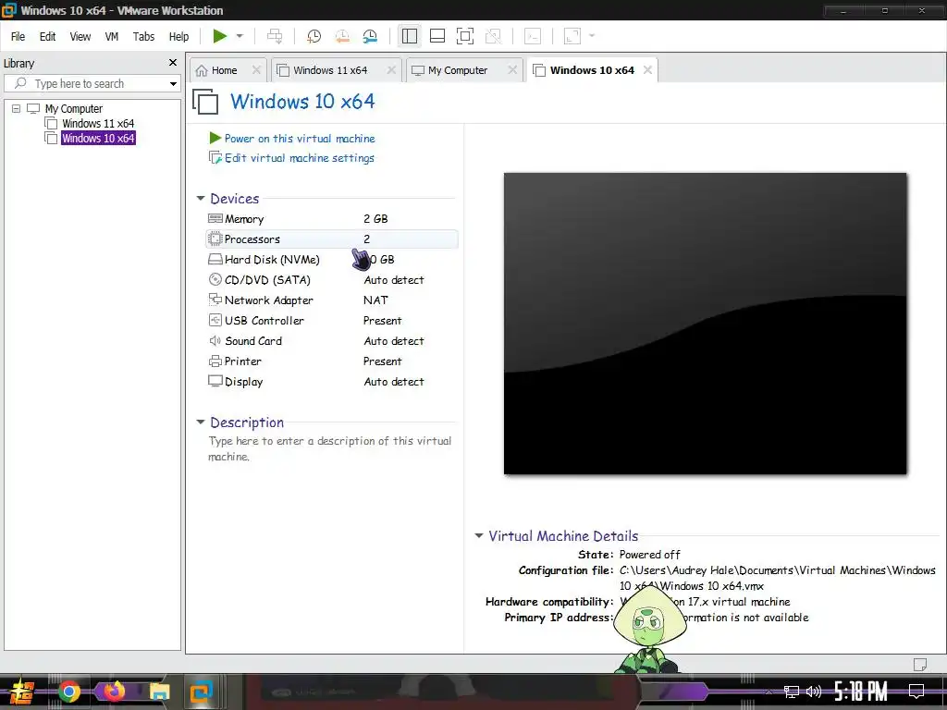947x710 pixels.
Task: Click the Hard Disk (NVMe) icon
Action: [x=215, y=260]
